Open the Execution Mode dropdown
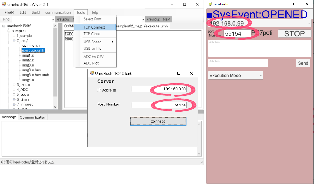Screen dimensions: 314x185 tap(235, 75)
